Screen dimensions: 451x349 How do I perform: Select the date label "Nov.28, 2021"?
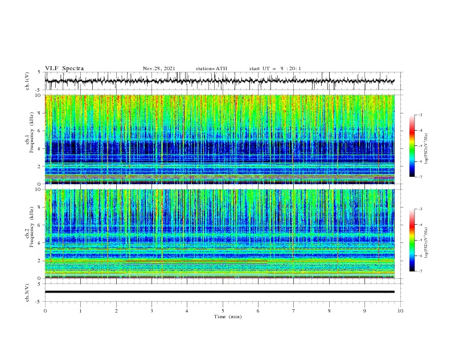click(x=159, y=68)
